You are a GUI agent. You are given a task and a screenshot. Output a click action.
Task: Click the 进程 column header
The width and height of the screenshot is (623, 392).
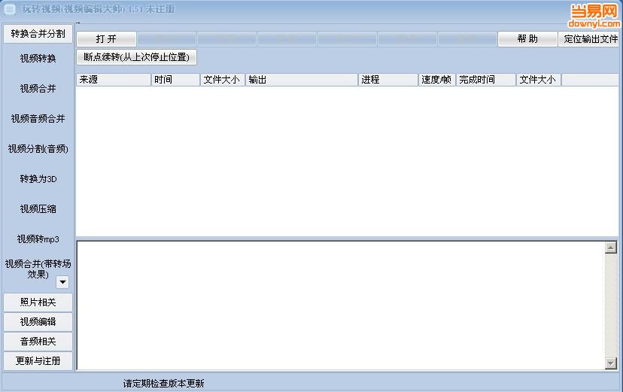coord(388,80)
